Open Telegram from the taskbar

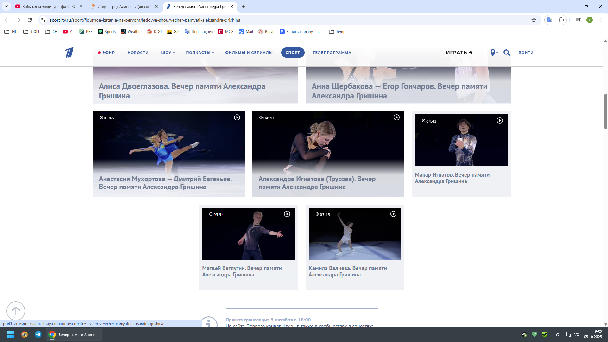pos(38,334)
